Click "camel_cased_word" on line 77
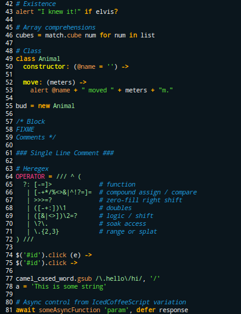This screenshot has height=314, width=241. point(45,278)
